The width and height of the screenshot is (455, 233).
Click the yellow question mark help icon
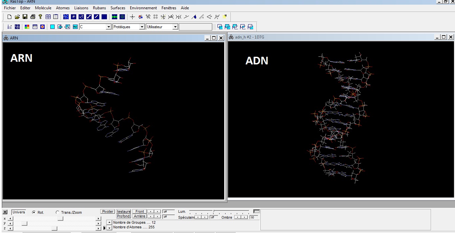click(40, 17)
